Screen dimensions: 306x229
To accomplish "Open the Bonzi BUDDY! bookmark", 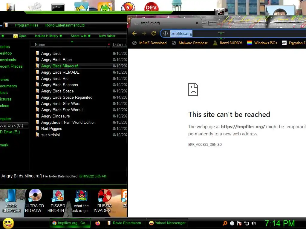I will point(227,43).
